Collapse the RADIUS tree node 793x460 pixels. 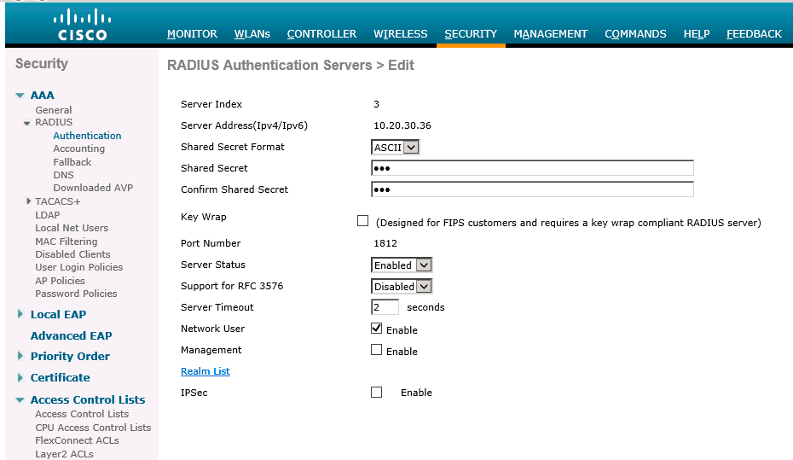tap(27, 123)
